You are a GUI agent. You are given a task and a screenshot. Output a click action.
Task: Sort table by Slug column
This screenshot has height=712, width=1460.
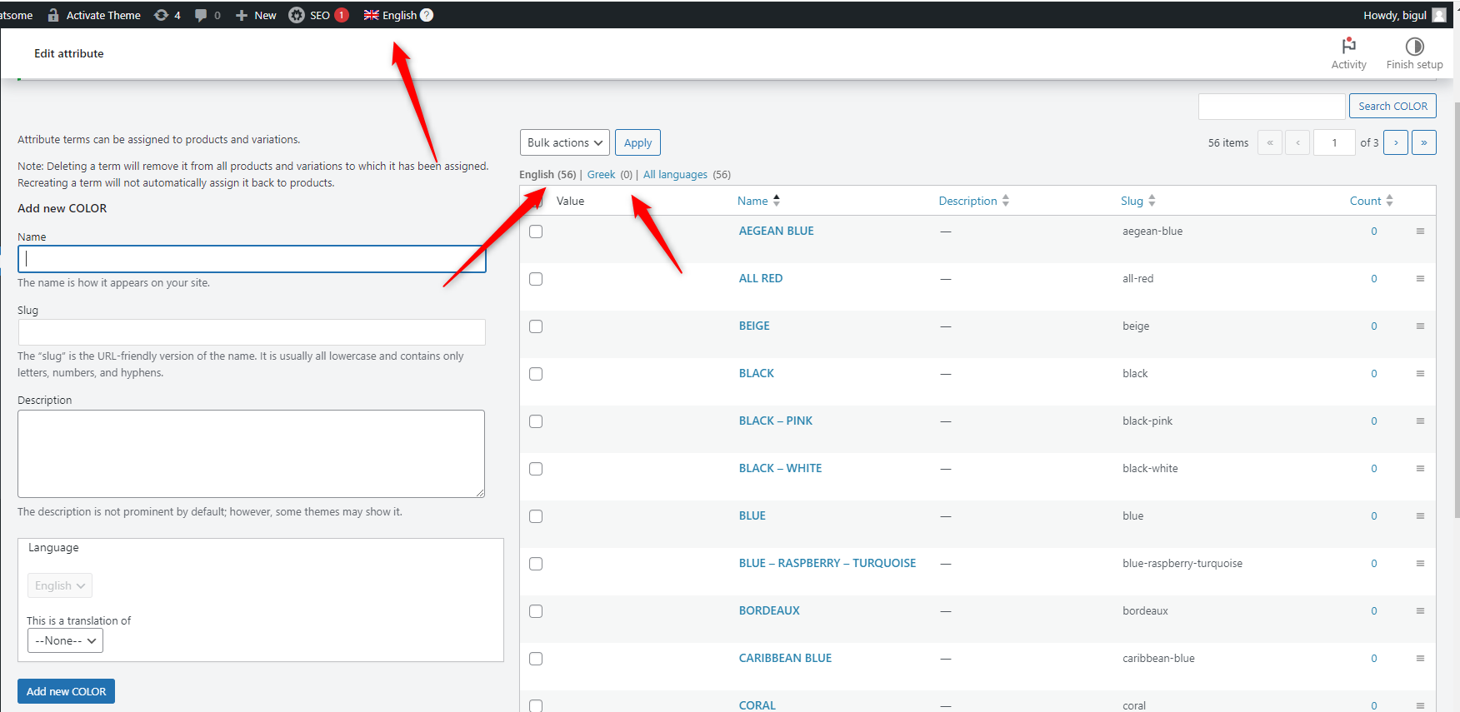click(x=1137, y=201)
